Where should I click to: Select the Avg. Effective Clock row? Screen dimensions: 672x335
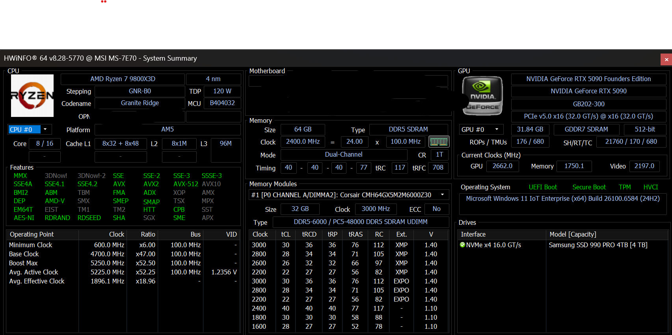tap(123, 281)
